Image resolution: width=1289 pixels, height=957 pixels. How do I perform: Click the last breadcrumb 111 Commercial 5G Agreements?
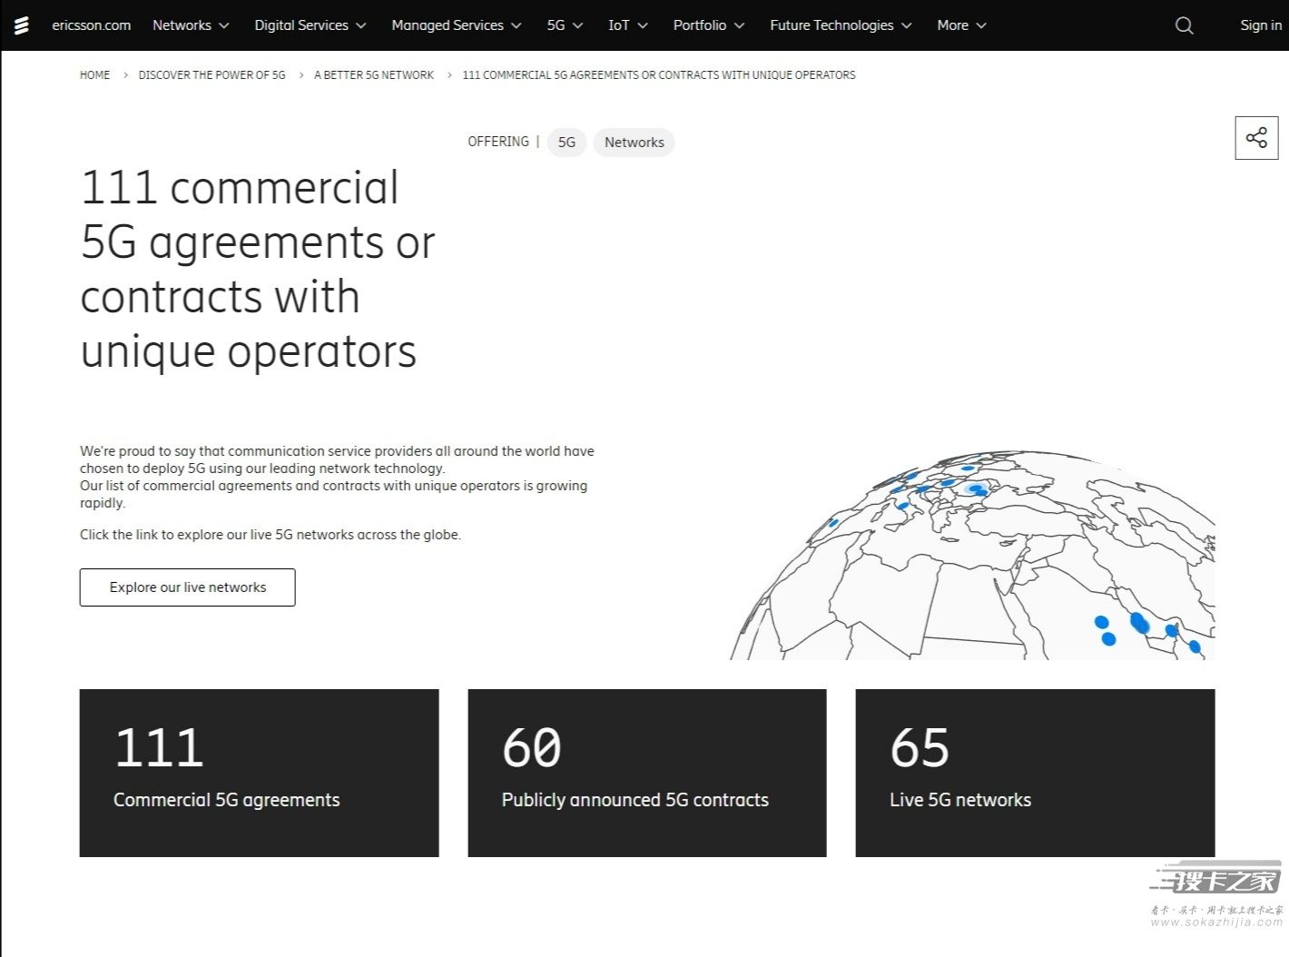(x=659, y=75)
